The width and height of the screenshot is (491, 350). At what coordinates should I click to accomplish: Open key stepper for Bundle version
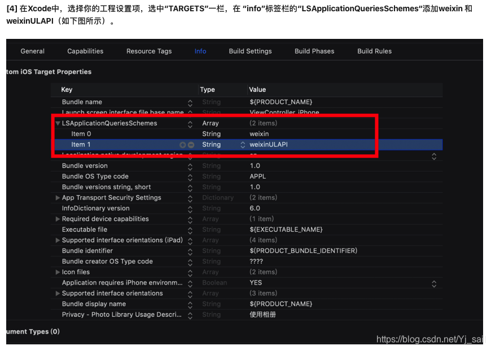[190, 167]
